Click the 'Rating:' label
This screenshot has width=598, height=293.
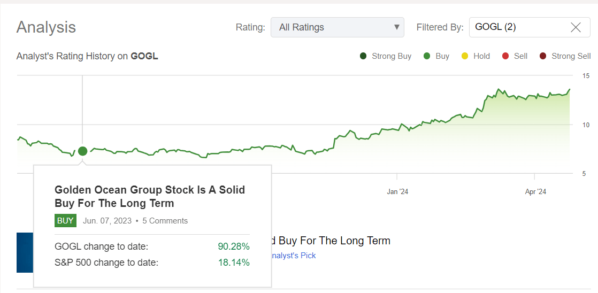tap(250, 27)
